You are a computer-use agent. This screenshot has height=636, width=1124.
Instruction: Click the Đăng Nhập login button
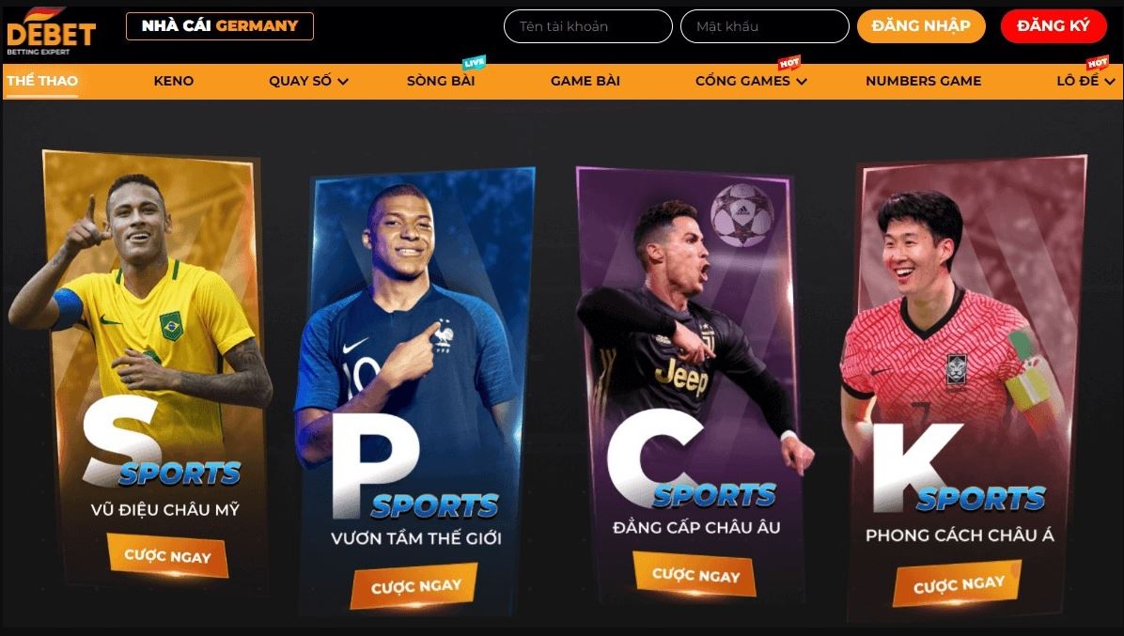coord(921,26)
